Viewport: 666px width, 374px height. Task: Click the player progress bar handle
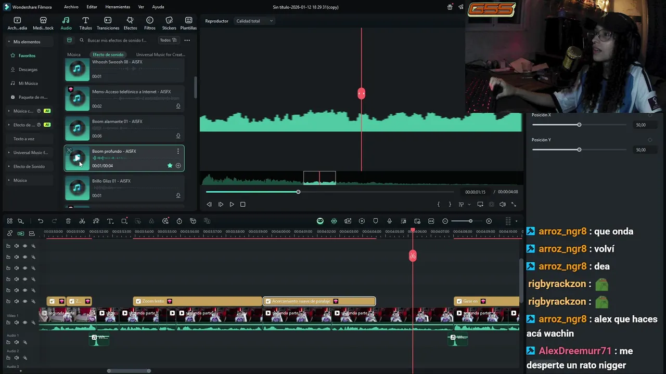(x=298, y=192)
